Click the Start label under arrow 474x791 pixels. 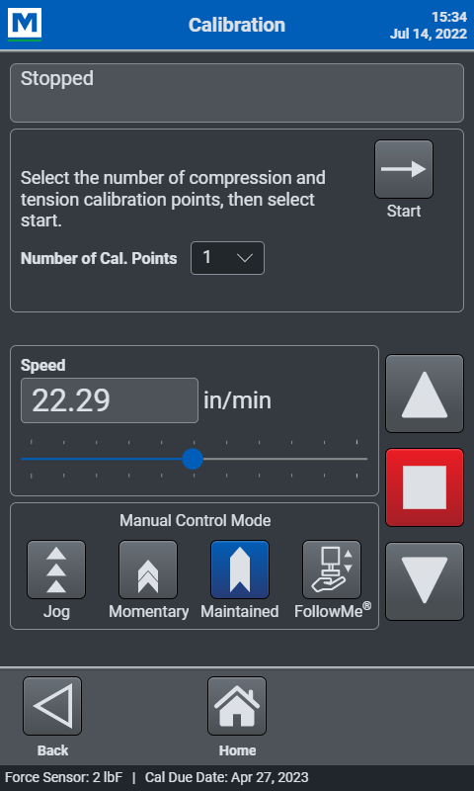point(404,211)
